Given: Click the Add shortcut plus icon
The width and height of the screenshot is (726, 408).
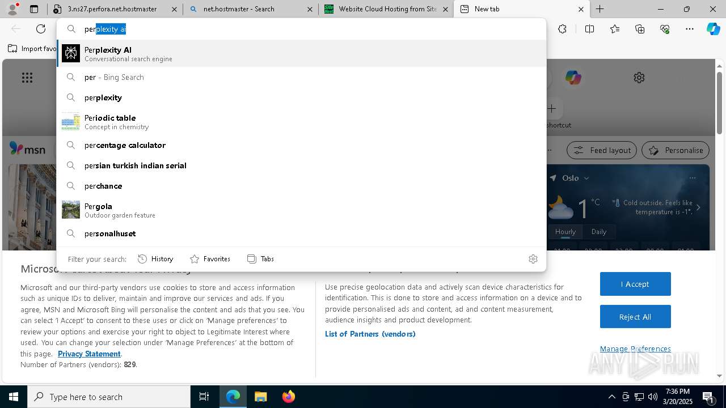Looking at the screenshot, I should (551, 108).
